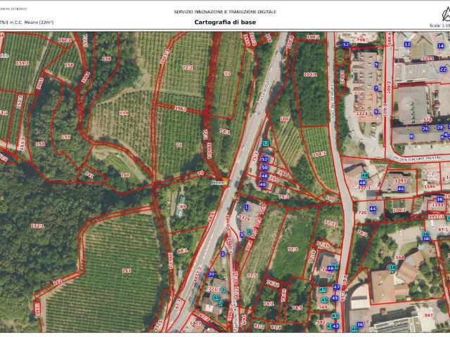
Task: Select parcel label 151
Action: [40, 144]
